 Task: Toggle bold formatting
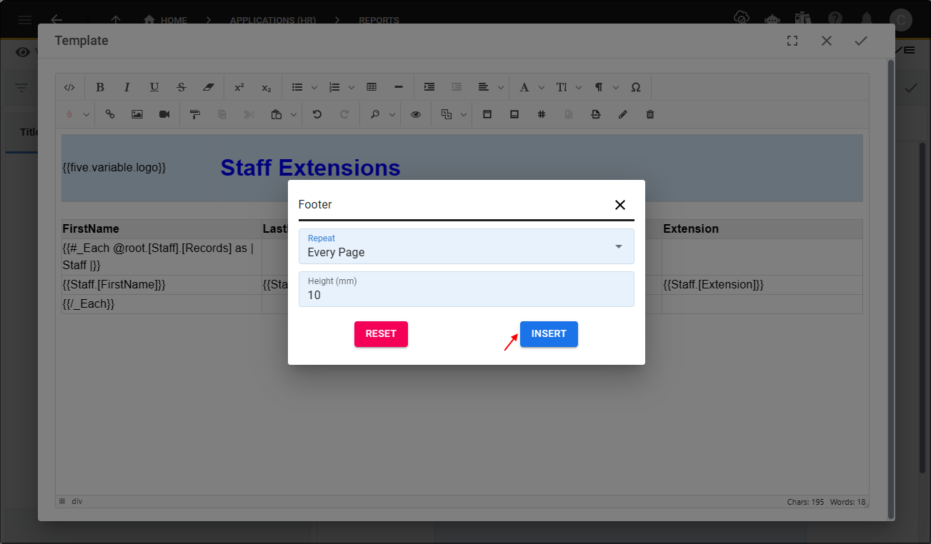100,86
